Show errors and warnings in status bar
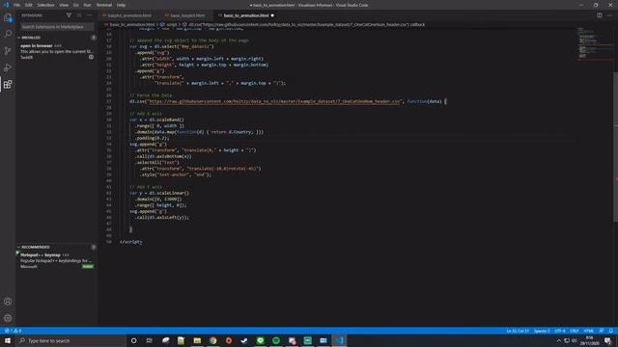The height and width of the screenshot is (347, 618). pyautogui.click(x=13, y=331)
